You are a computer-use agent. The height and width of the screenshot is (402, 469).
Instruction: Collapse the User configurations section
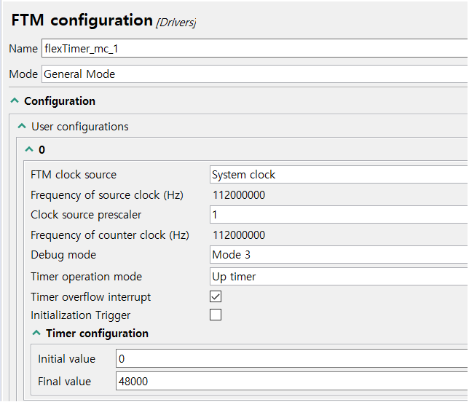point(22,126)
